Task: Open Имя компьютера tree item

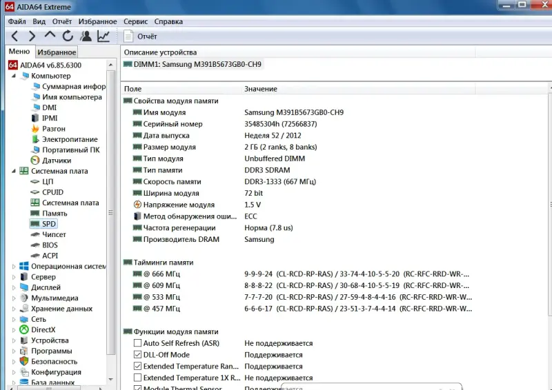Action: pyautogui.click(x=67, y=97)
